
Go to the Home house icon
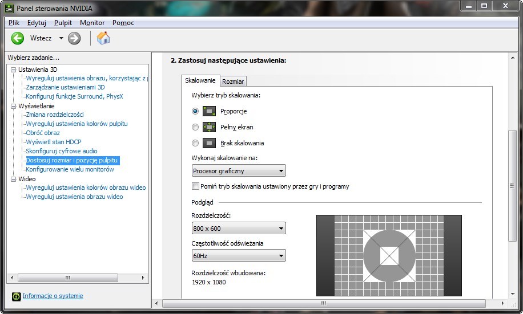tap(103, 38)
